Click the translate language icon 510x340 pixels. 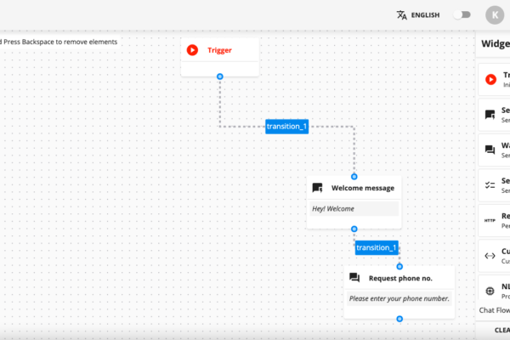tap(402, 15)
